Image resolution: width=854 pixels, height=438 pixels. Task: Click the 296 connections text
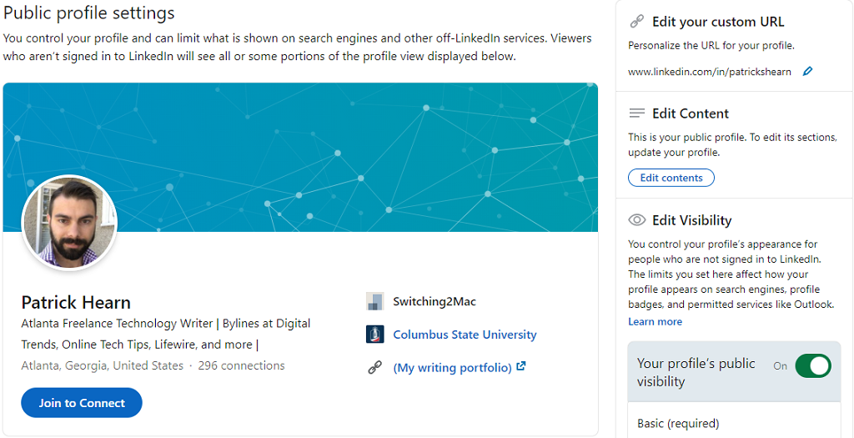pyautogui.click(x=241, y=365)
